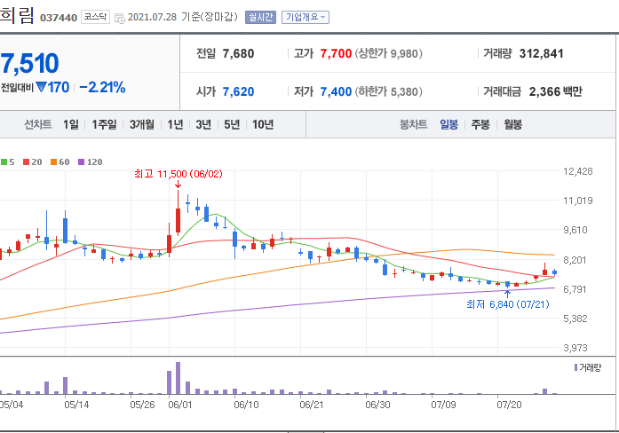Switch to the 주봉 weekly candles
Viewport: 619px width, 433px height.
[480, 124]
